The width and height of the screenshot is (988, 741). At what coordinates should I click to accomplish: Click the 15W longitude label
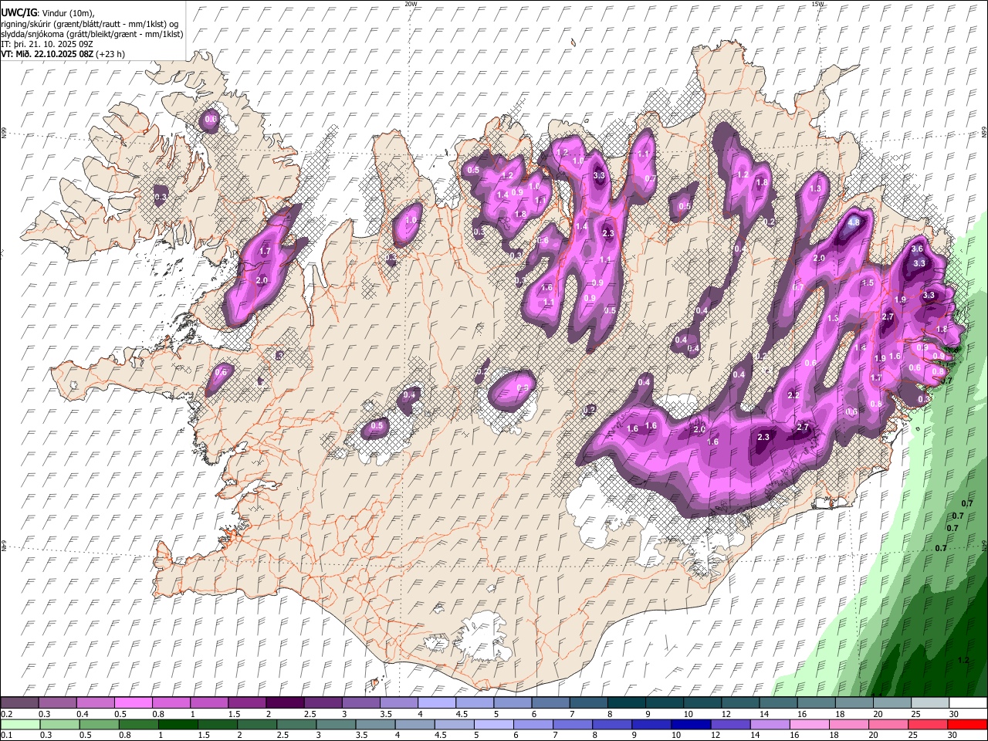click(x=817, y=4)
